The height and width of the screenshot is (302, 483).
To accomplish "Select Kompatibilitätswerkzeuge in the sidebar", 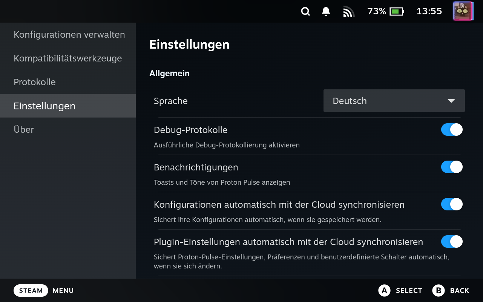I will tap(68, 58).
